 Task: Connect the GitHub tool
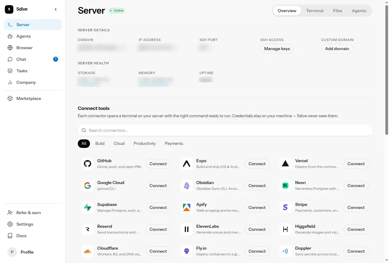pos(158,164)
